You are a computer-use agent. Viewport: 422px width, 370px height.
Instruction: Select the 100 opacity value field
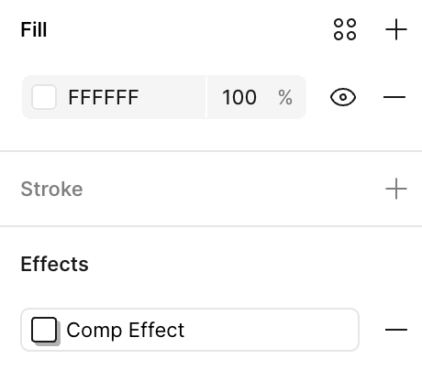pos(239,97)
